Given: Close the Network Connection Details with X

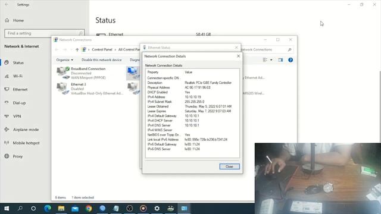Looking at the screenshot, I should pyautogui.click(x=238, y=56).
